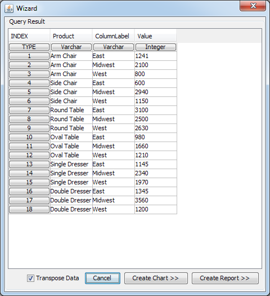Select the Product column header
This screenshot has width=270, height=296.
click(71, 36)
